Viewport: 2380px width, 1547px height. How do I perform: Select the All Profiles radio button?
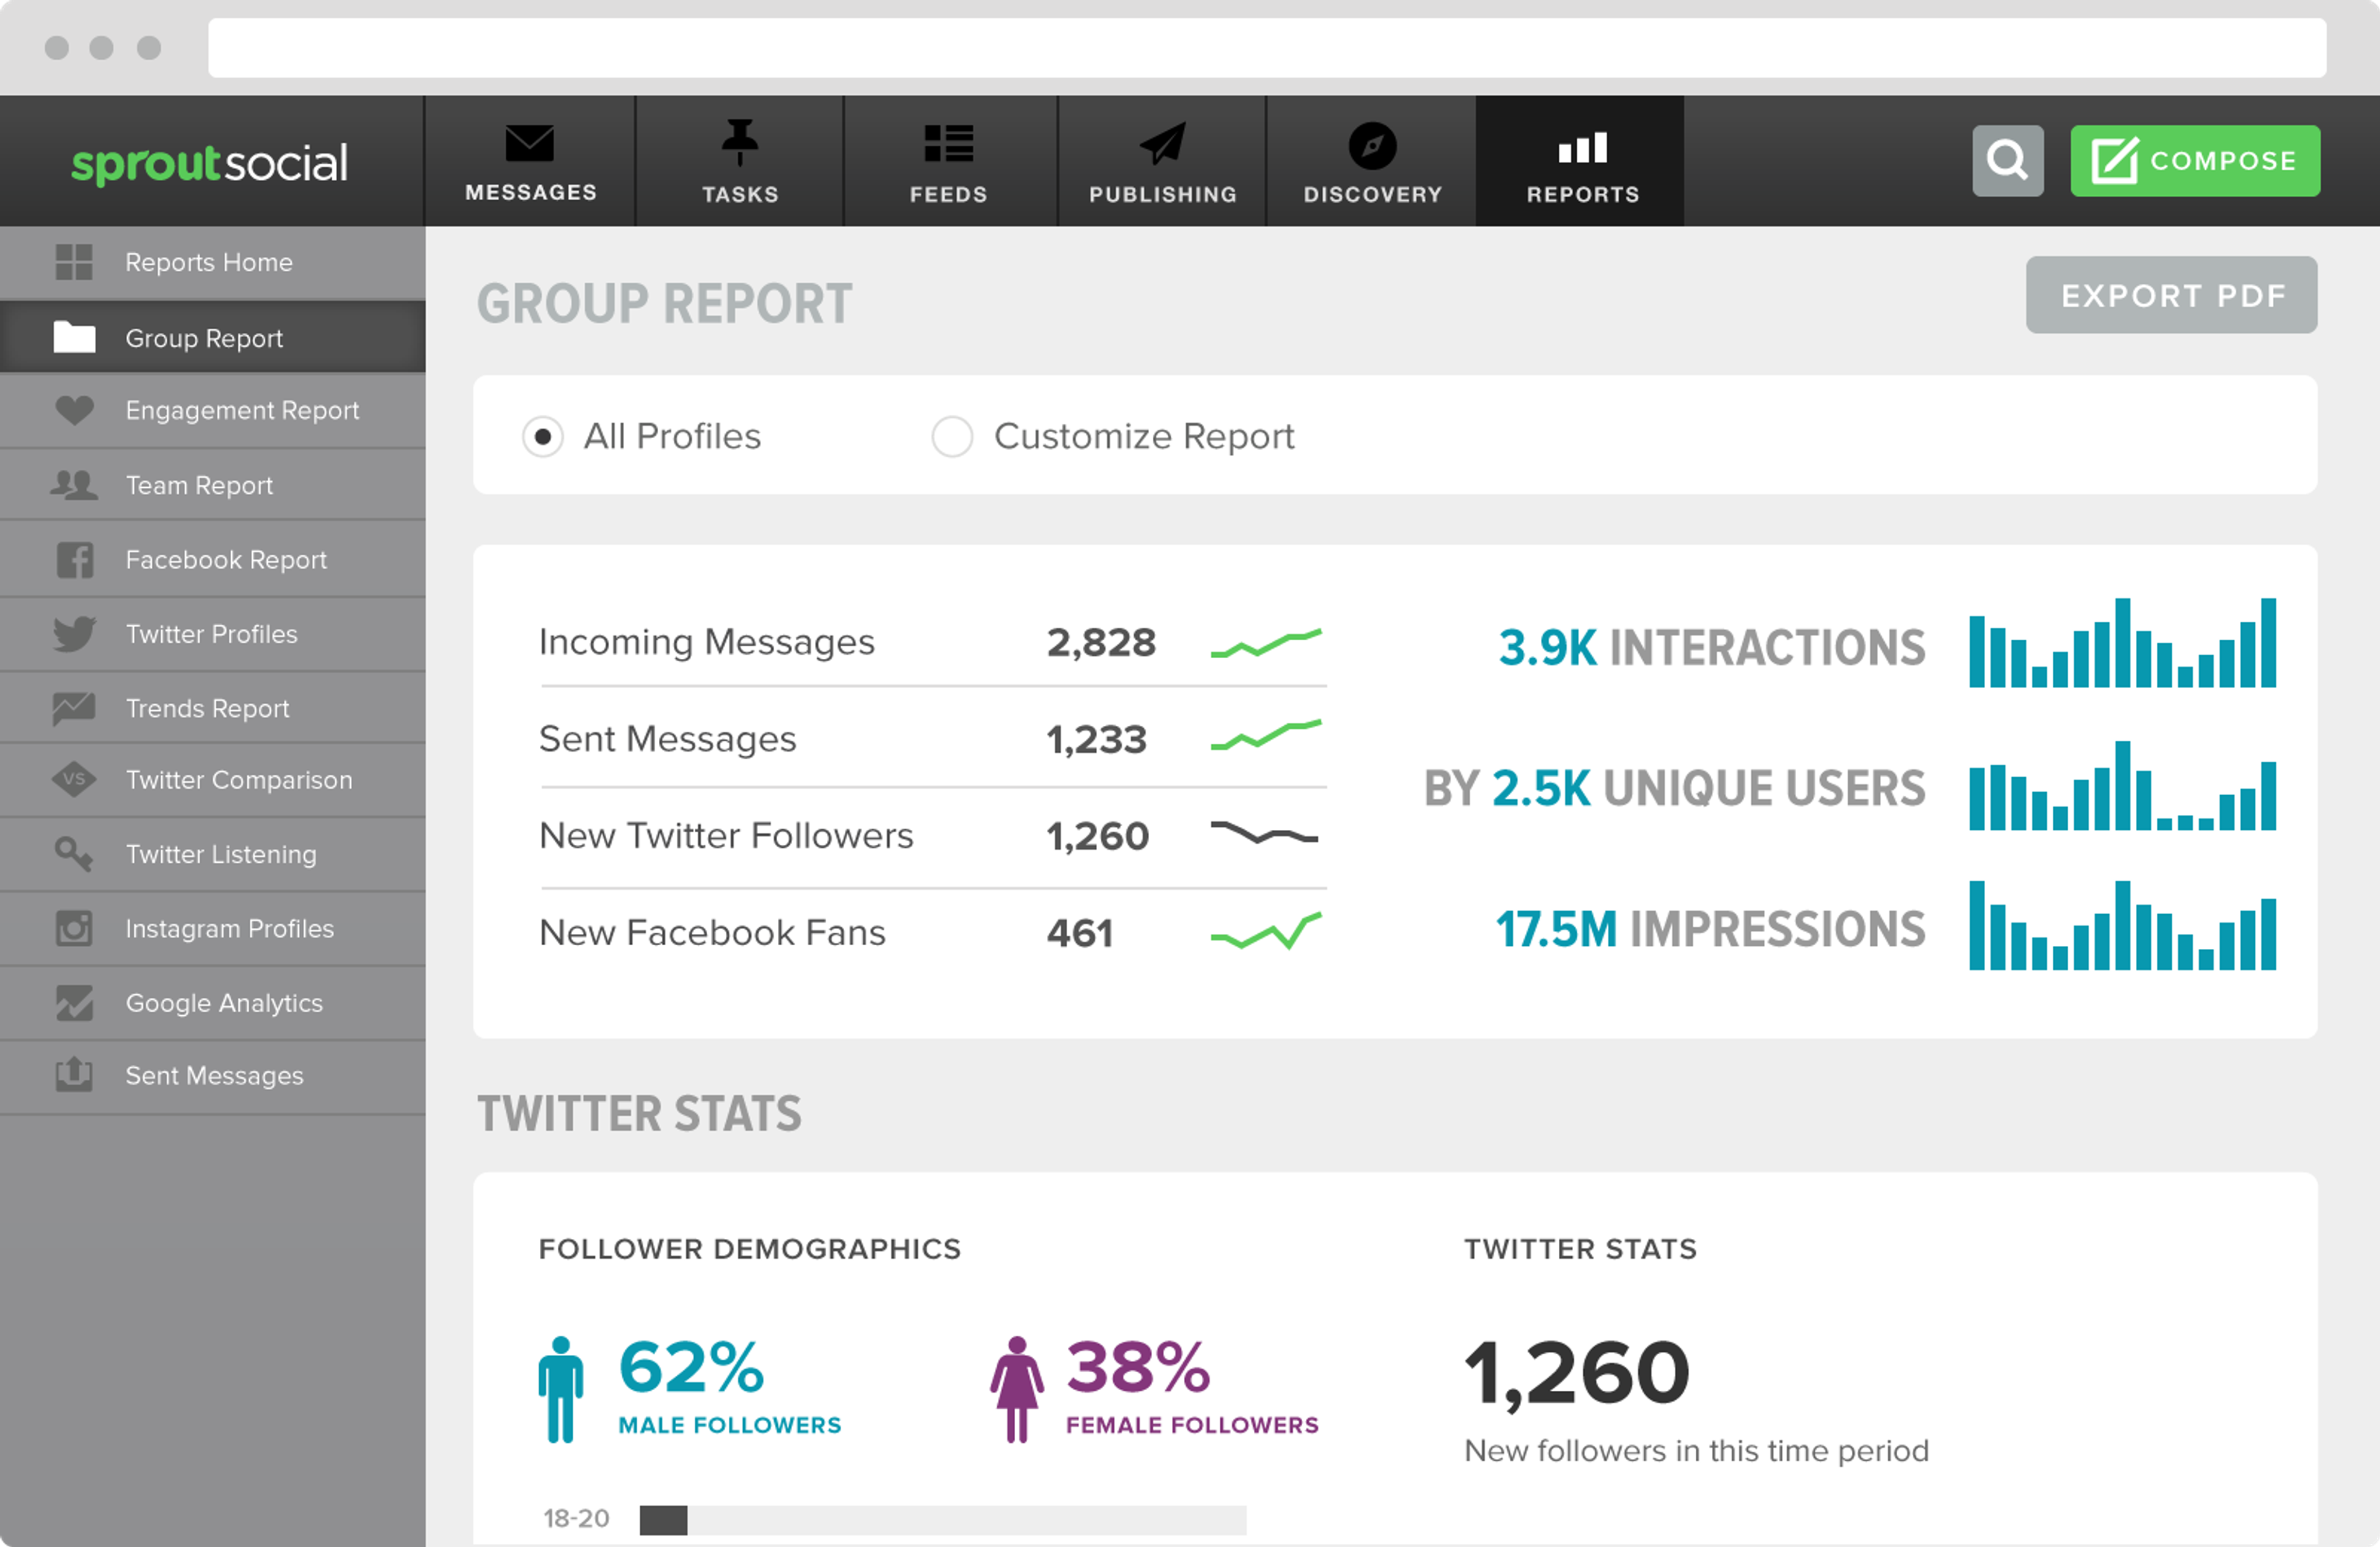point(543,437)
